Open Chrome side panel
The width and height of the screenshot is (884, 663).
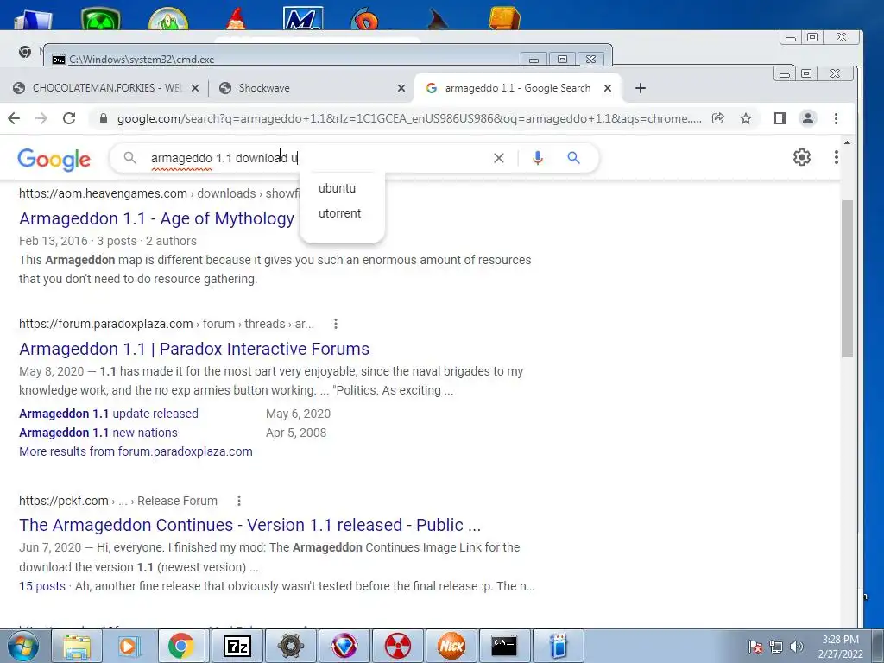pos(780,118)
